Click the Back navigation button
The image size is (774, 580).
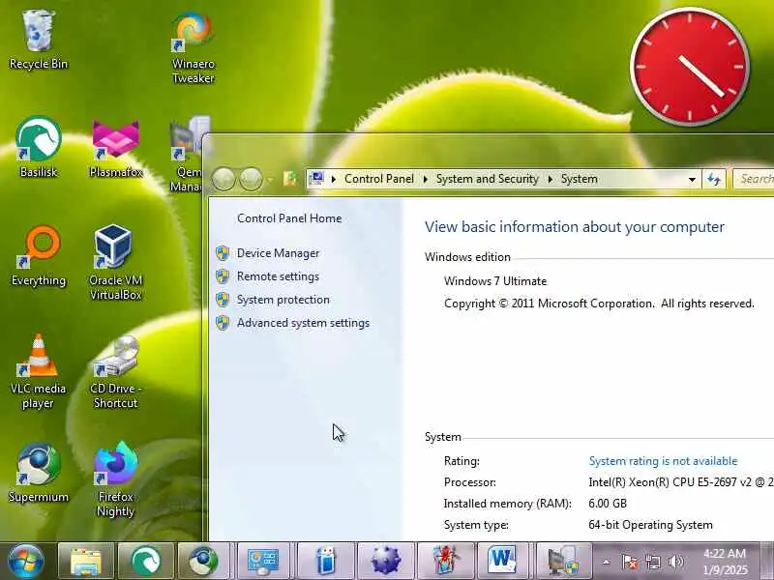click(223, 179)
